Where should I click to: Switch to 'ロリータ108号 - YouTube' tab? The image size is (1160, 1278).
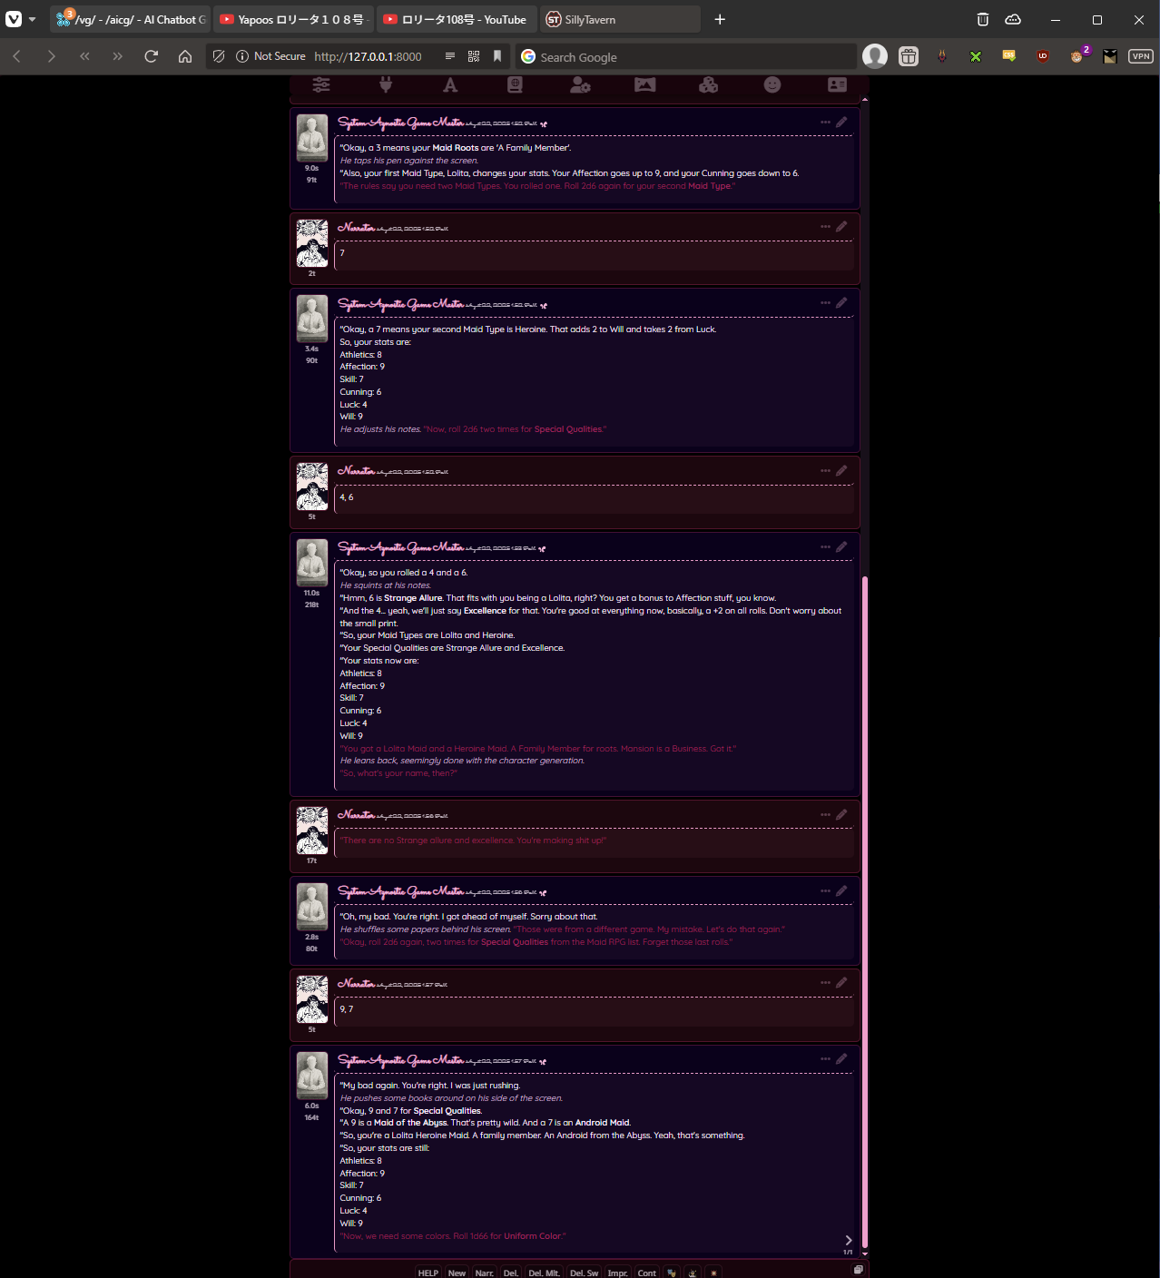point(457,19)
